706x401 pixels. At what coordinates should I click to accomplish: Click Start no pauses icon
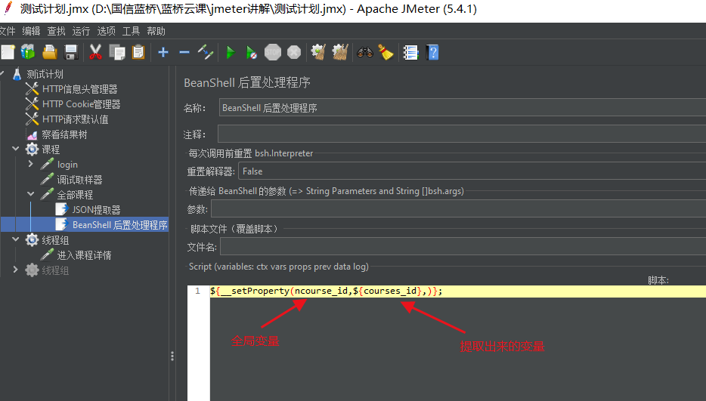click(251, 53)
